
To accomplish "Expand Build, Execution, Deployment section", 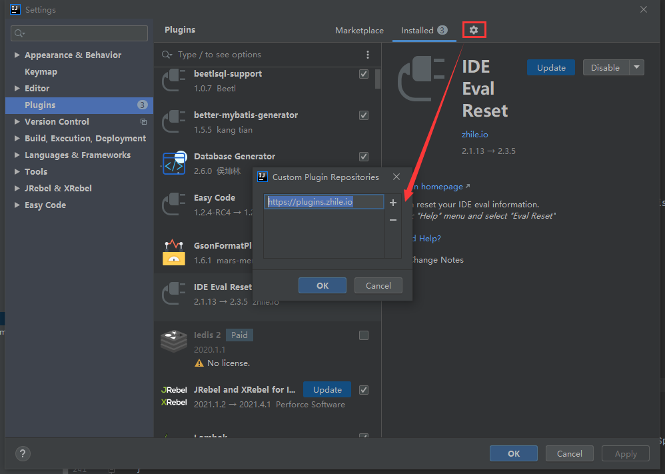I will (x=16, y=138).
